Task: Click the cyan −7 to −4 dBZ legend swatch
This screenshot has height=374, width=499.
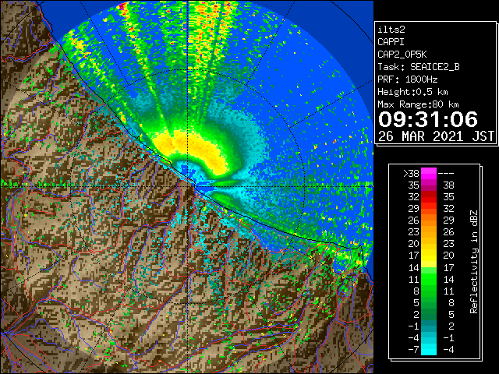Action: click(x=429, y=349)
